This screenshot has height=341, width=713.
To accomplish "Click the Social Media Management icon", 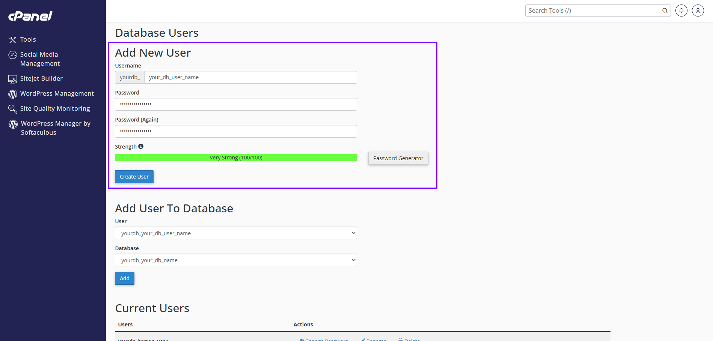I will click(13, 55).
